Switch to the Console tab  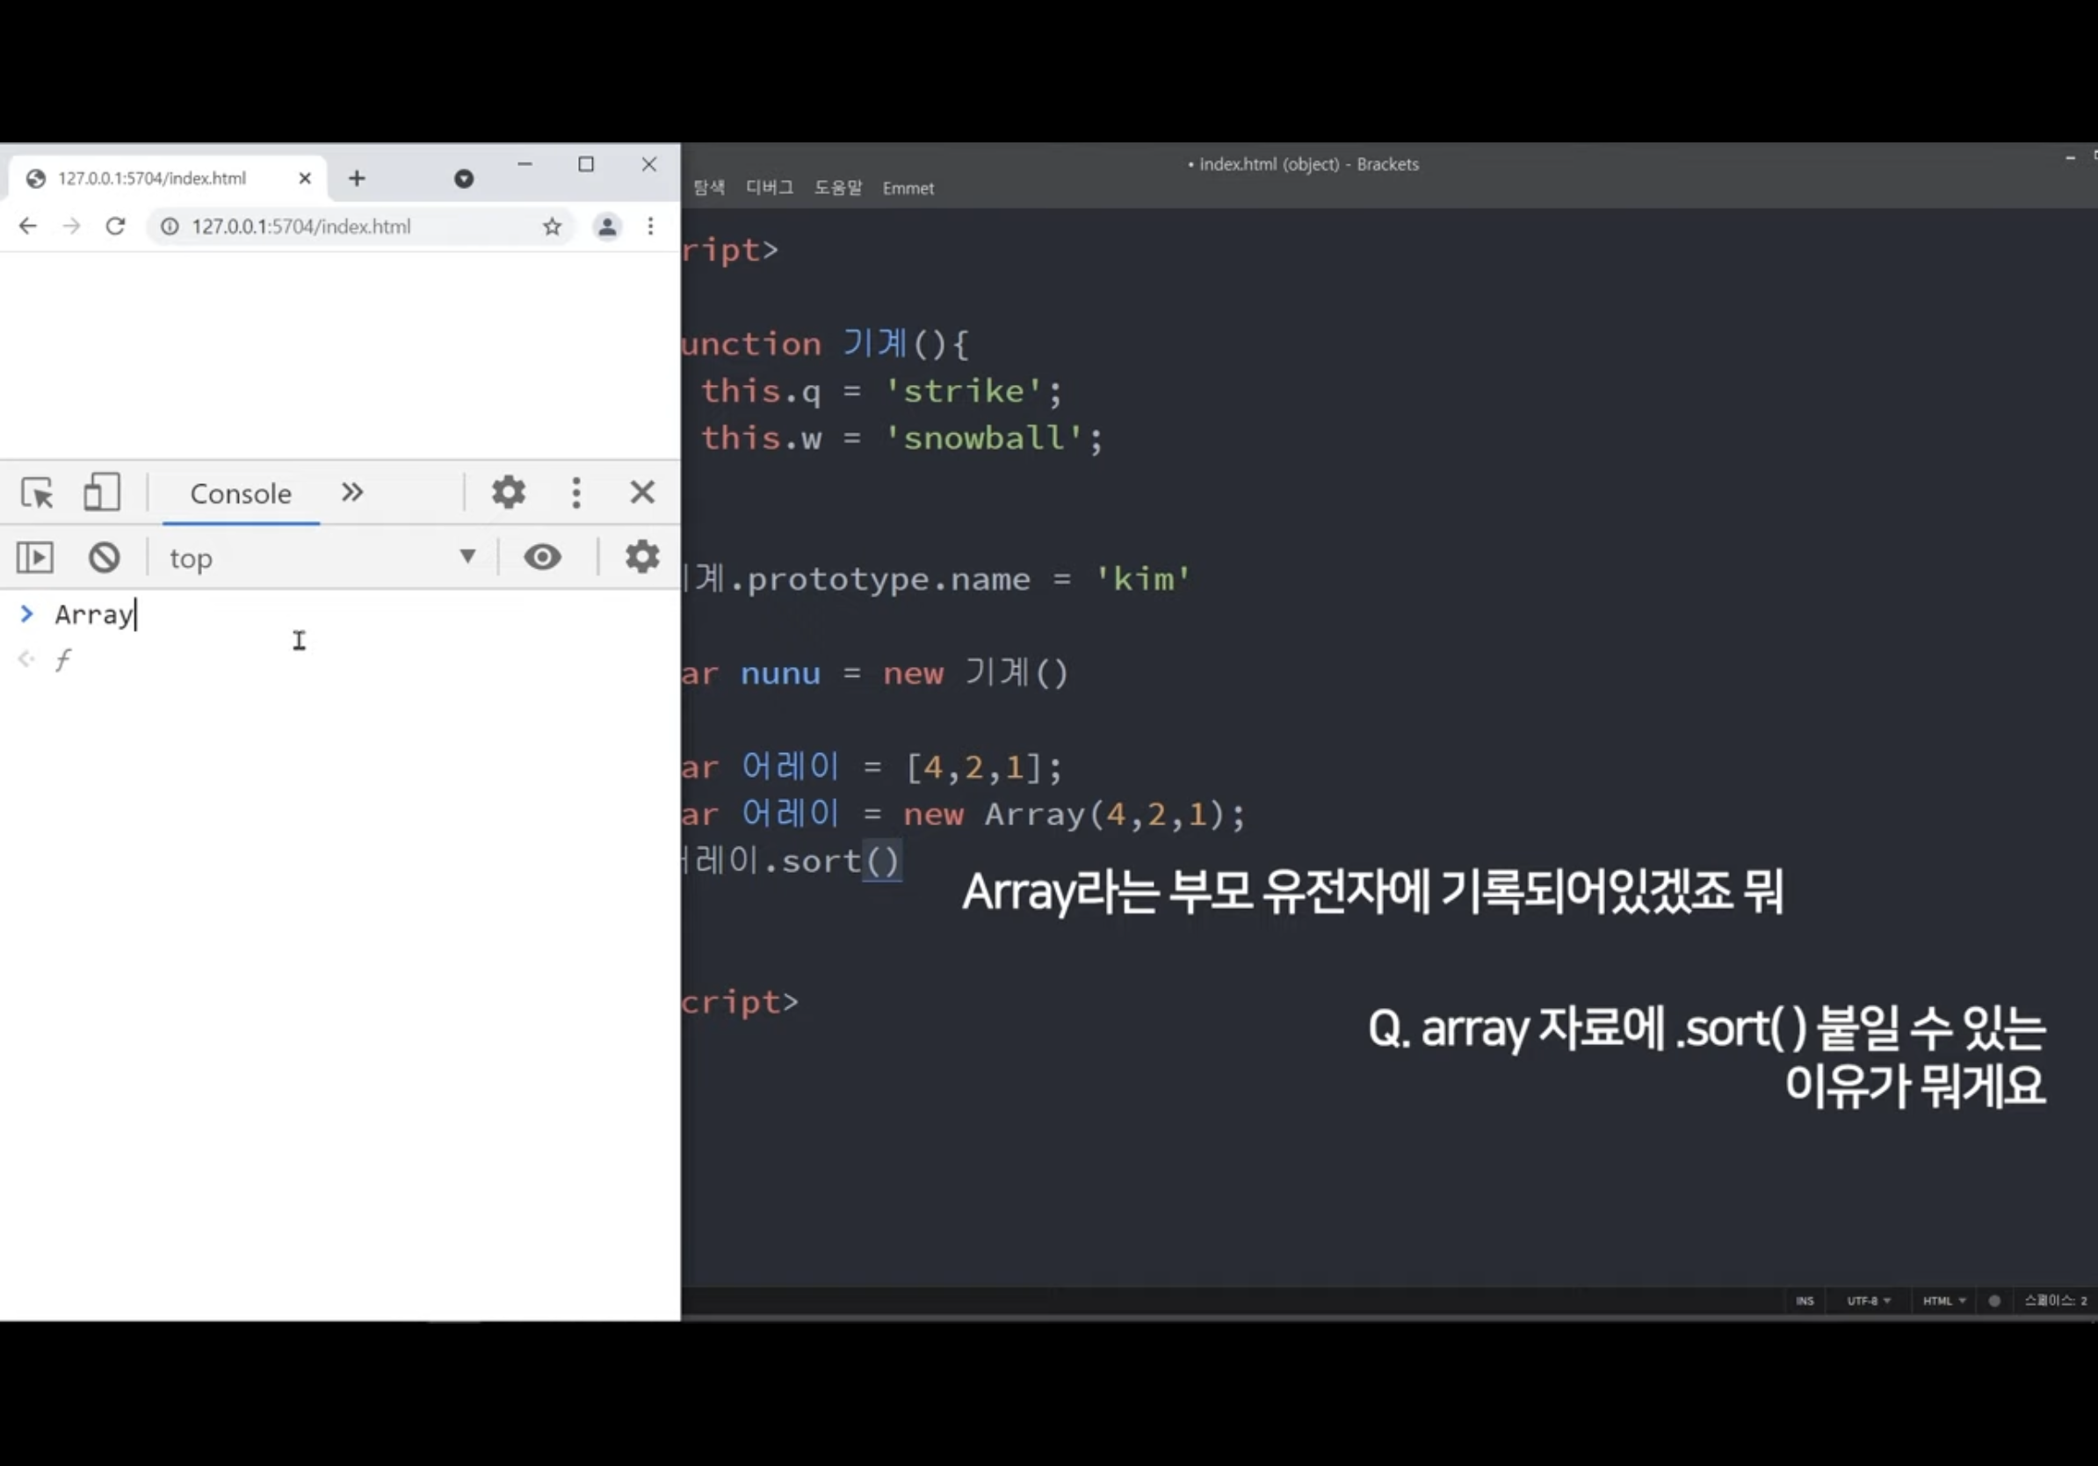(x=241, y=494)
